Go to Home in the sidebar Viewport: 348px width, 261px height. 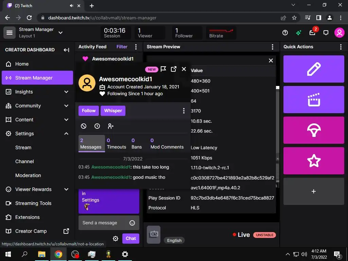coord(37,64)
